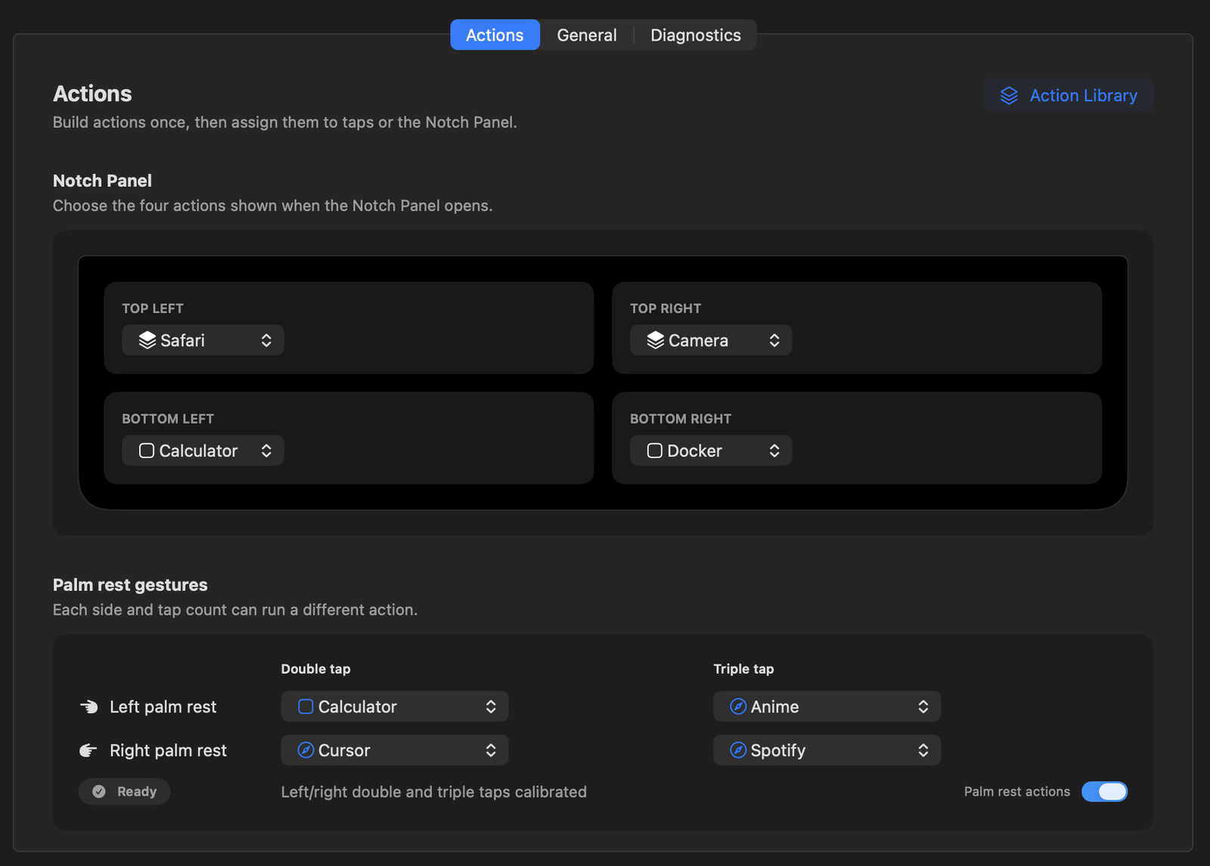Click the 'Left palm rest' label
Image resolution: width=1210 pixels, height=866 pixels.
[x=163, y=706]
